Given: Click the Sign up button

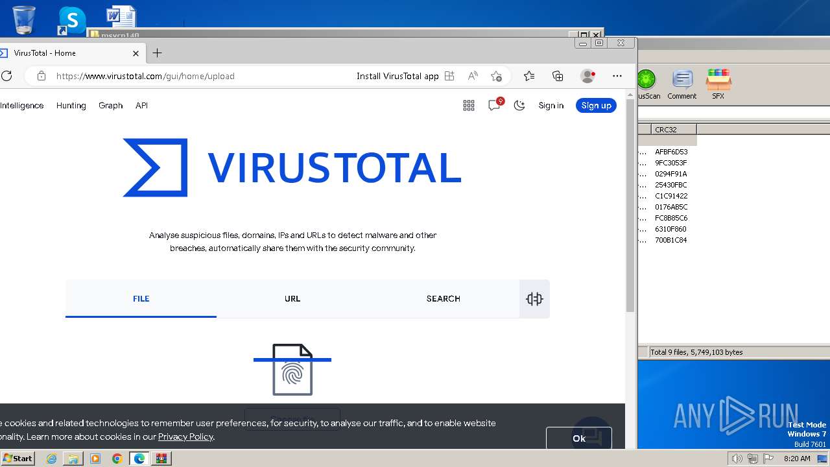Looking at the screenshot, I should pos(596,106).
